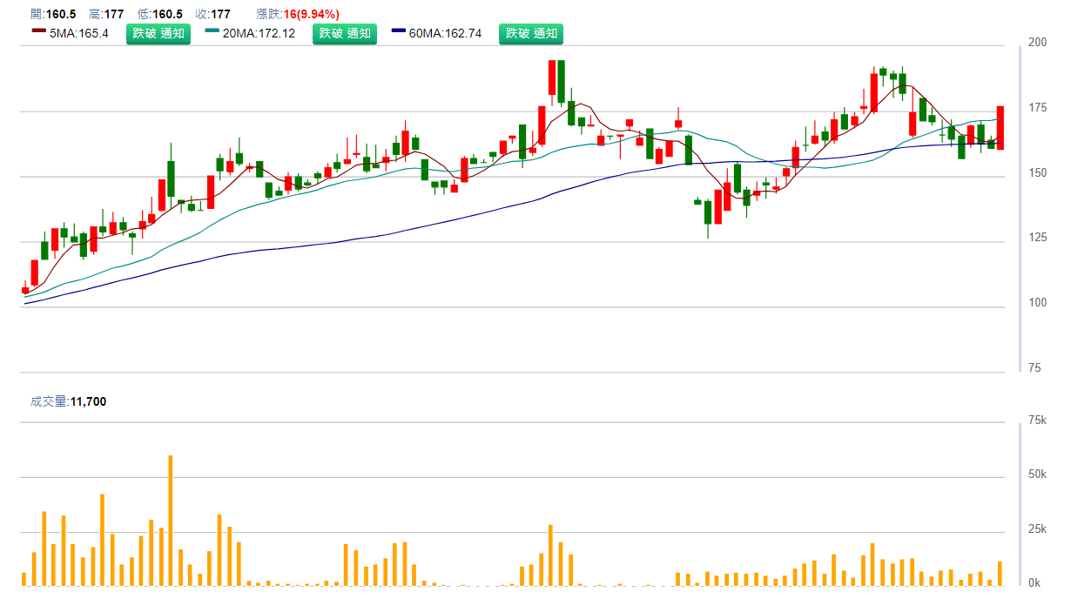Click the 75k label on volume axis
This screenshot has height=599, width=1071.
tap(1037, 421)
